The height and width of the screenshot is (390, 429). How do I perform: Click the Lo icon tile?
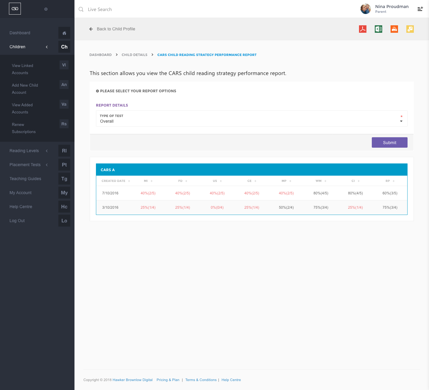coord(64,221)
